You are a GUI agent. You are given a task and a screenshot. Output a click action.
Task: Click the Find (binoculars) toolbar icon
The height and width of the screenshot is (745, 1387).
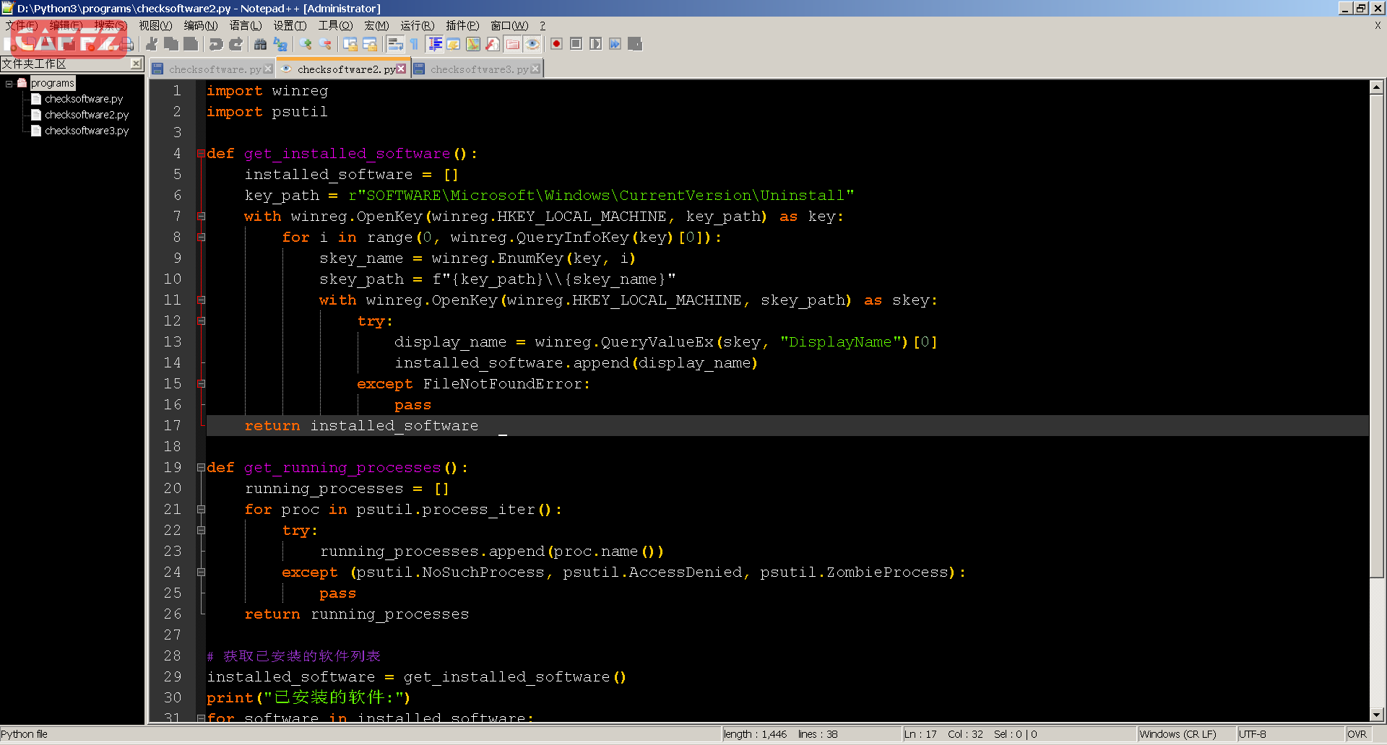pos(261,44)
